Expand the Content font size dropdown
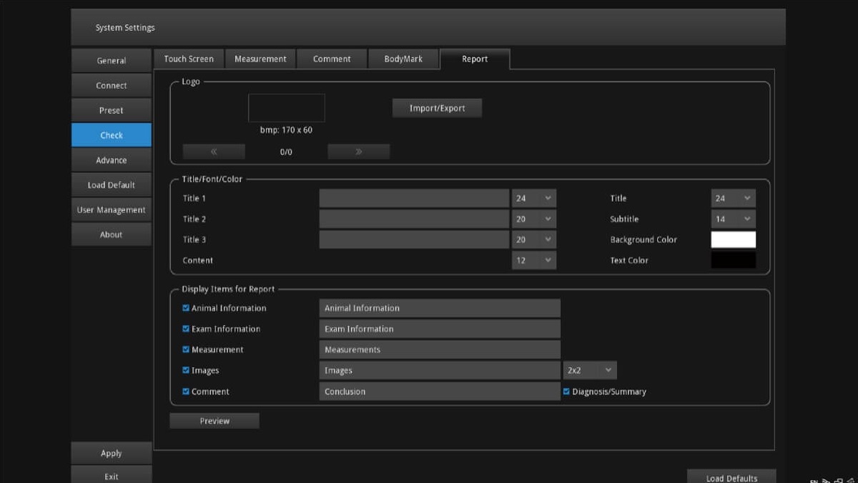Viewport: 858px width, 483px height. tap(533, 261)
